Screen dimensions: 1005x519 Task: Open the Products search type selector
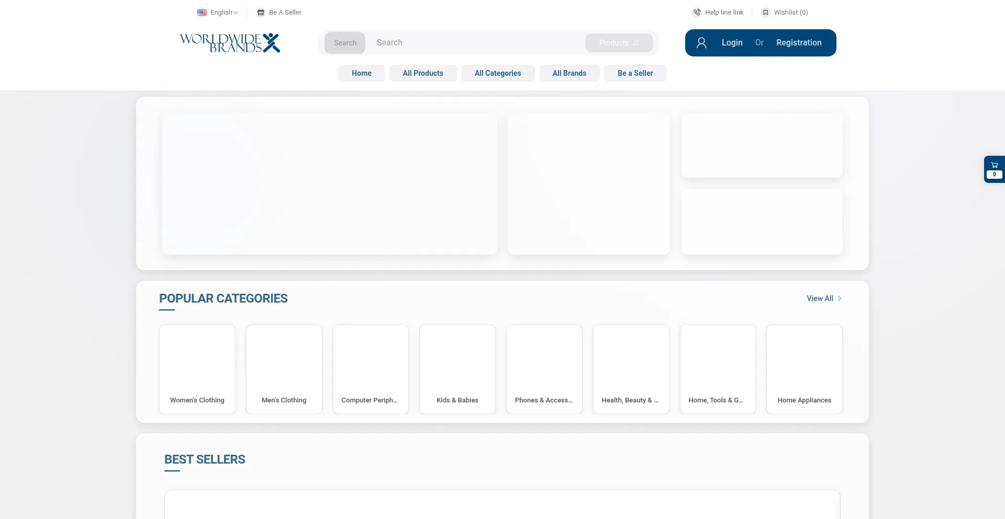click(619, 43)
